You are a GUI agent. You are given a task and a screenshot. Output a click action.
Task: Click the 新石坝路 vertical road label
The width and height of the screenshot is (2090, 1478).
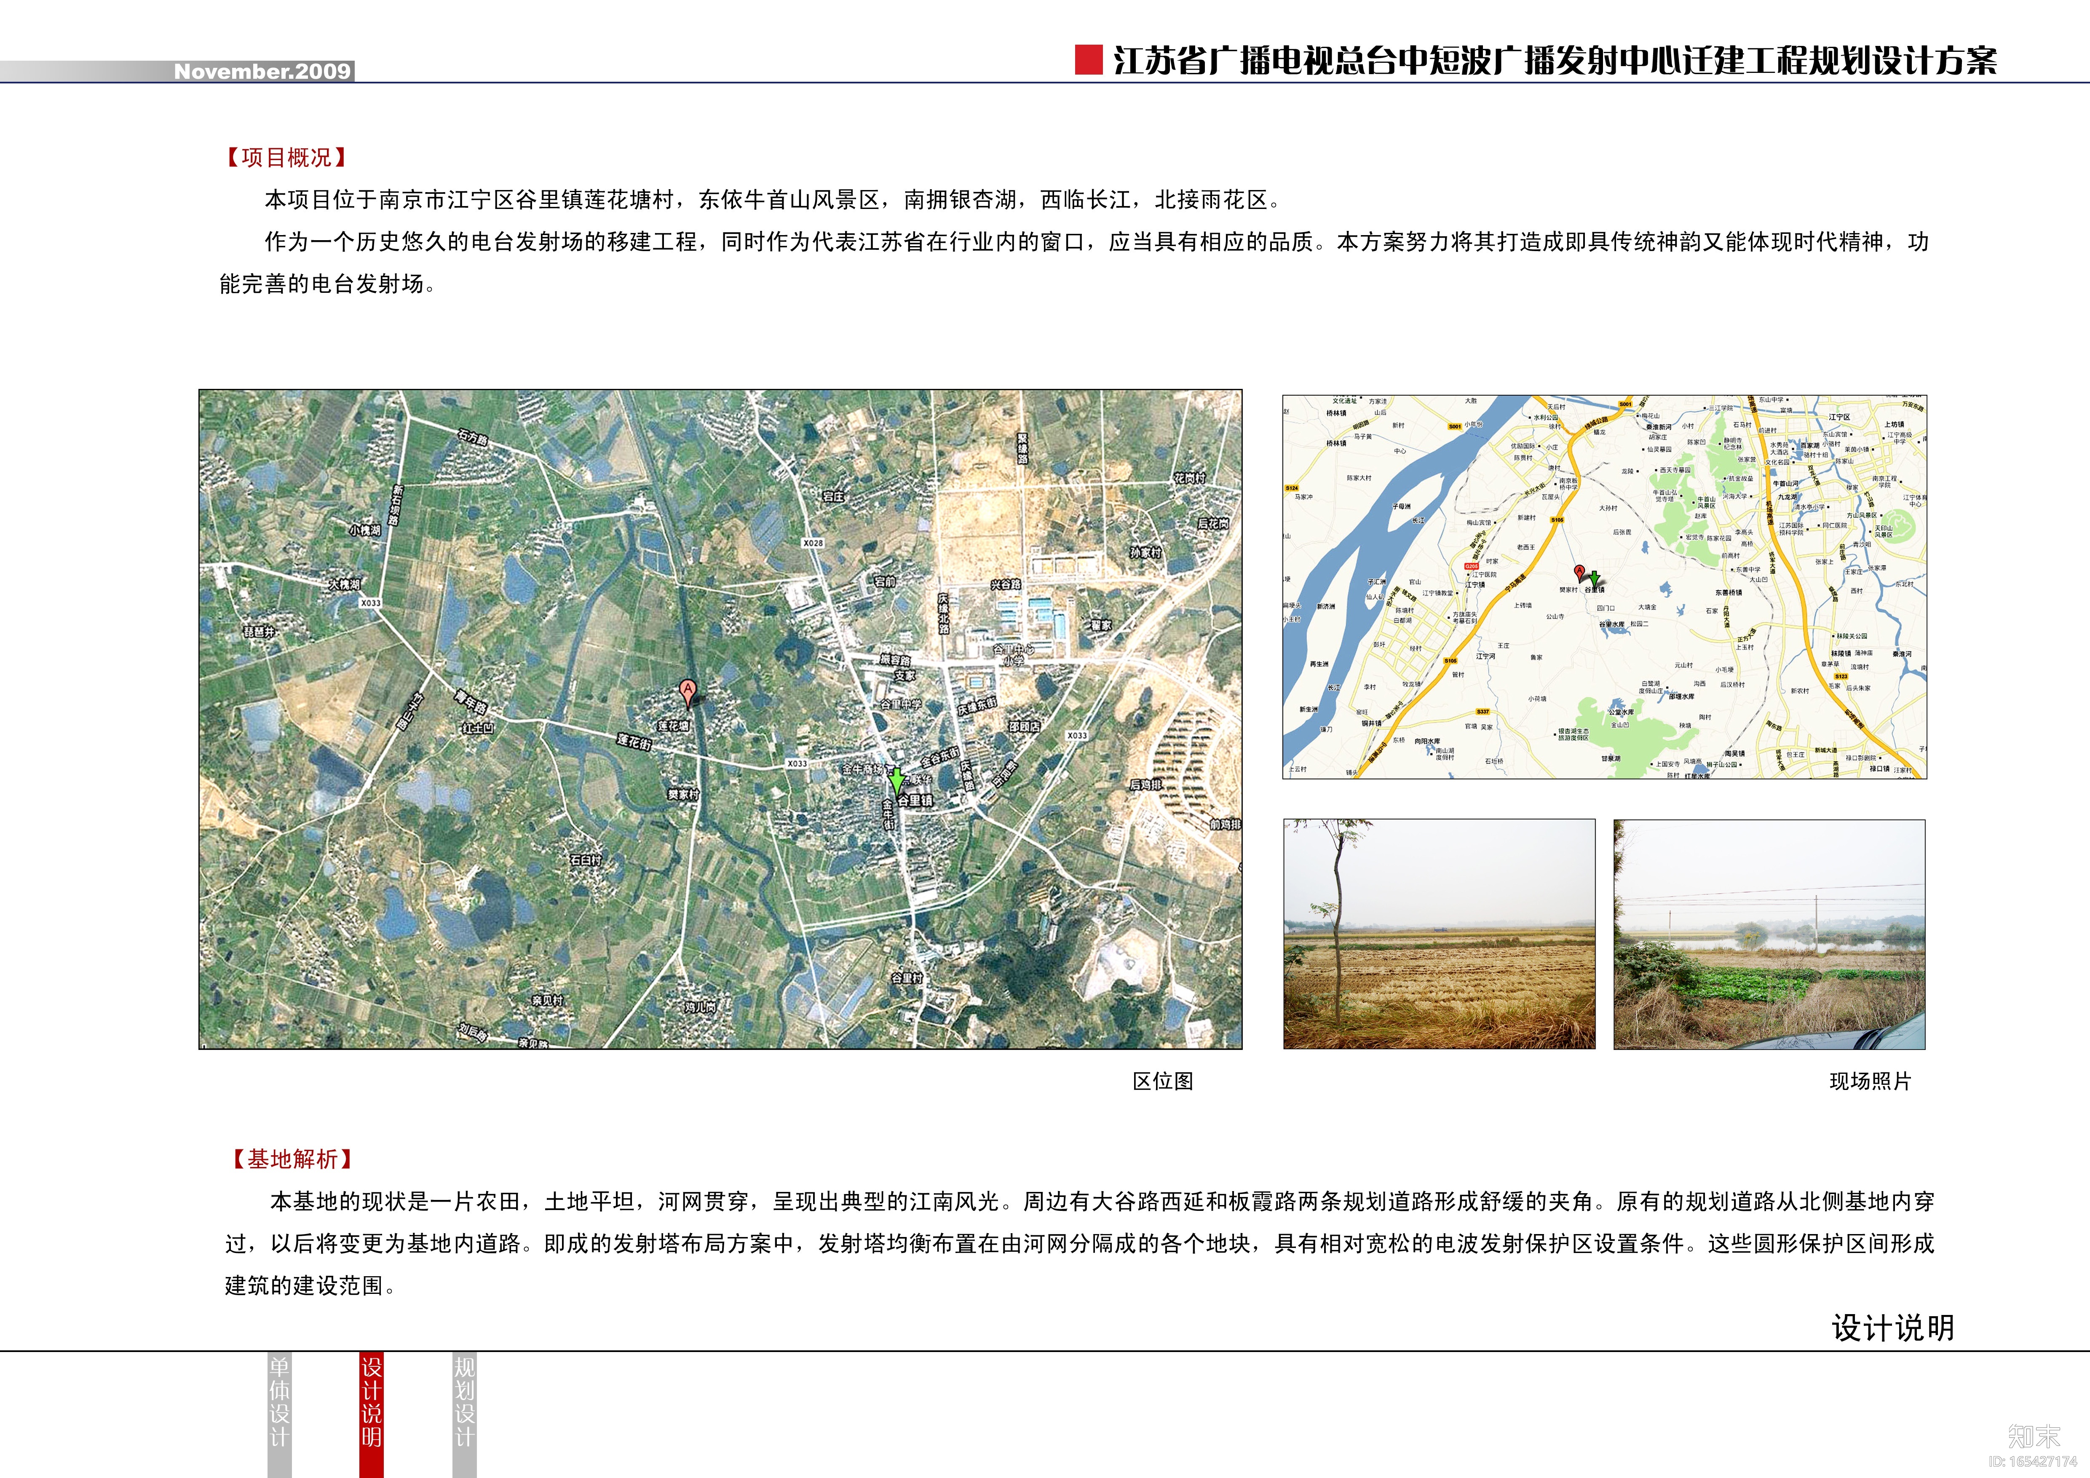point(396,504)
